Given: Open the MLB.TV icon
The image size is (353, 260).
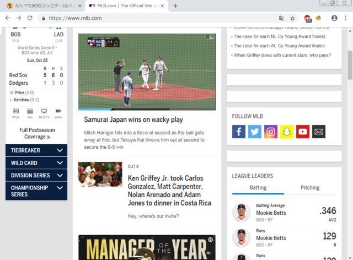Looking at the screenshot, I should coord(44,113).
